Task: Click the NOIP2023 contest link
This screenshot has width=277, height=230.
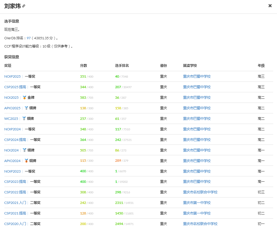Action: coord(12,171)
